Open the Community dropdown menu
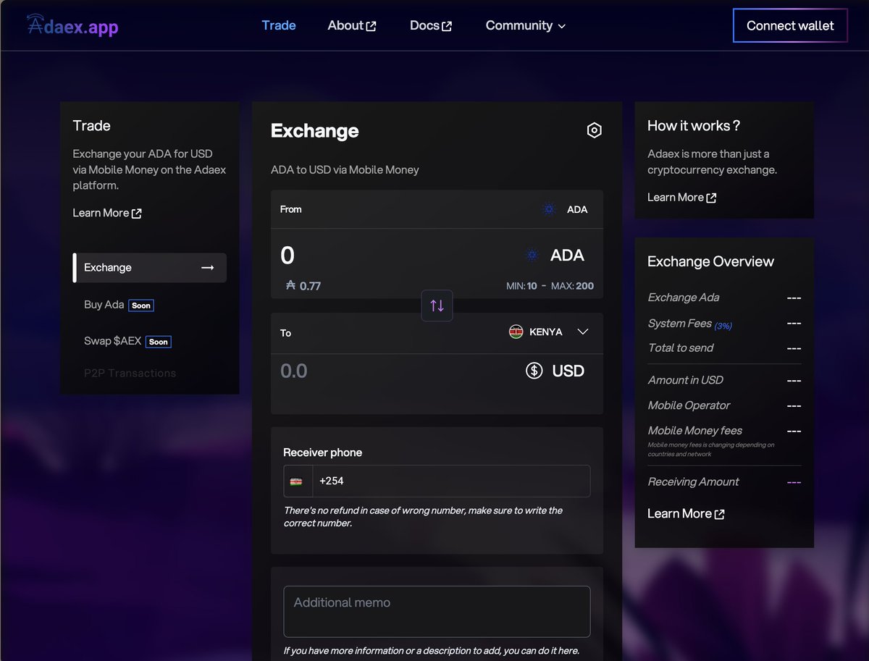 pyautogui.click(x=526, y=25)
